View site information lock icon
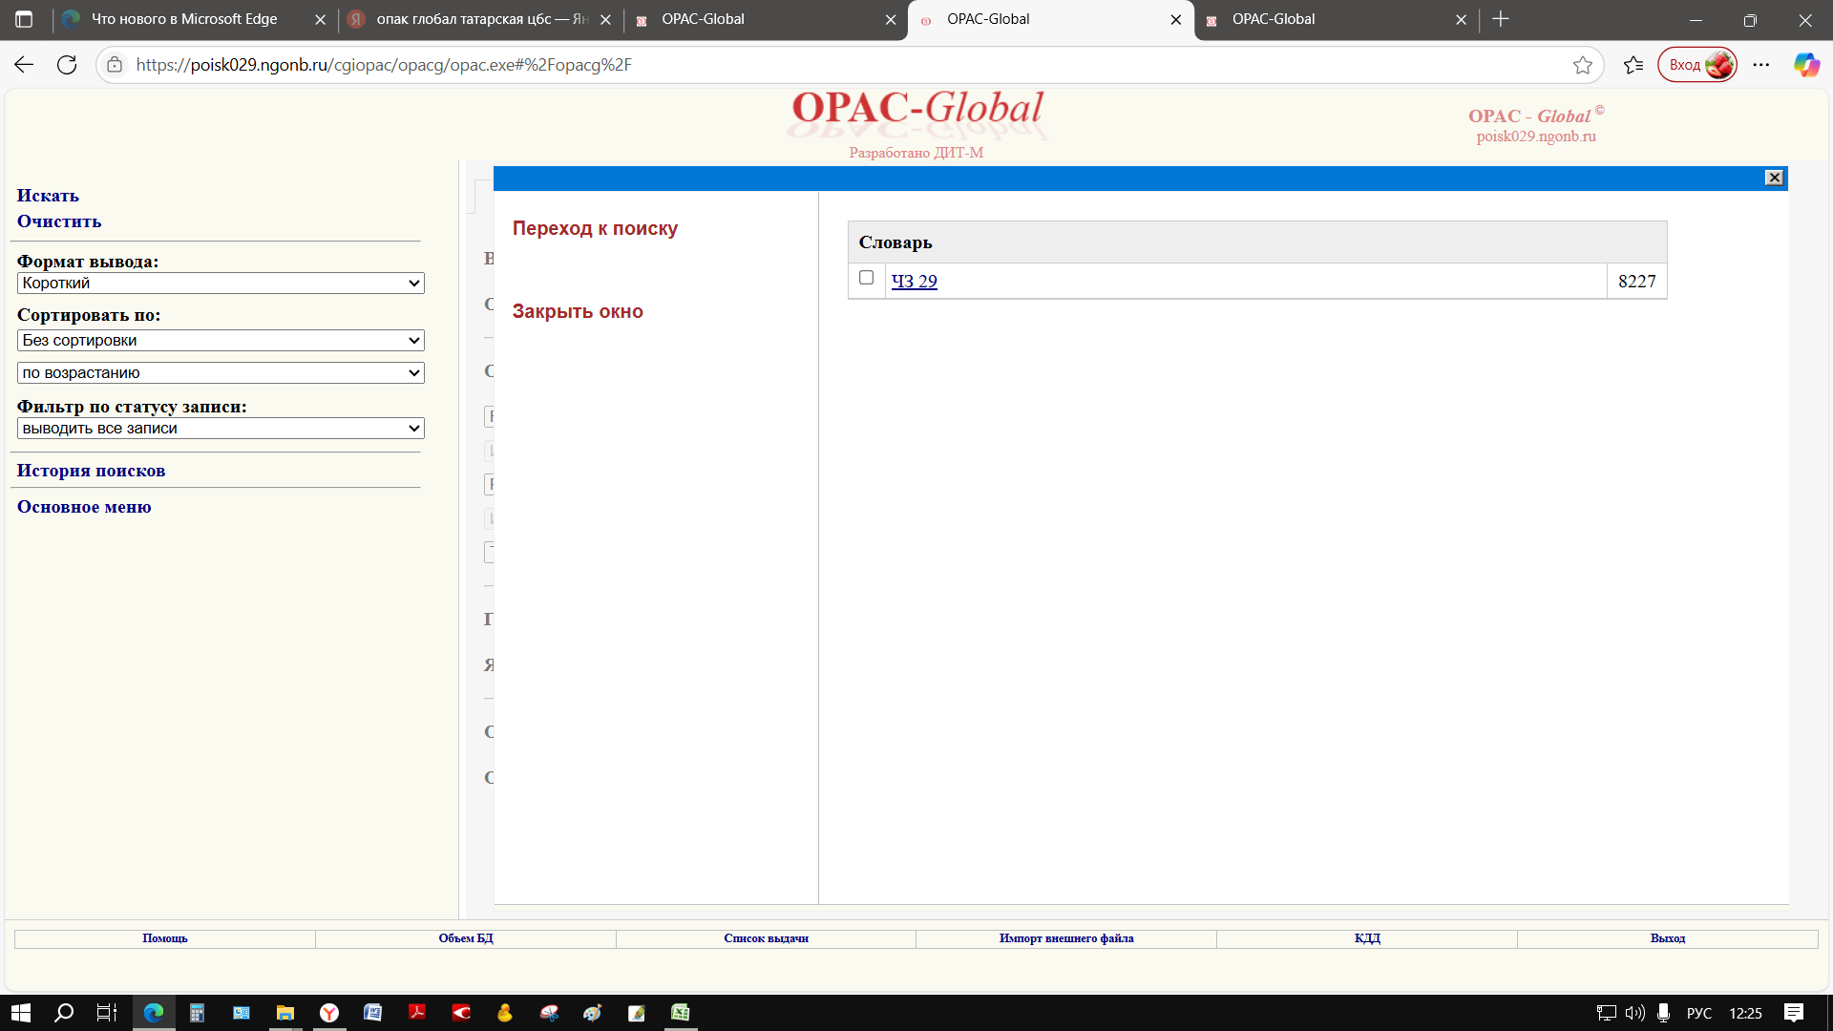This screenshot has height=1031, width=1833. (x=115, y=65)
